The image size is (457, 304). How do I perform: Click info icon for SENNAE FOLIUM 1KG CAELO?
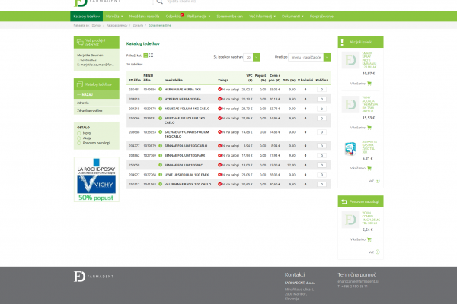160,146
